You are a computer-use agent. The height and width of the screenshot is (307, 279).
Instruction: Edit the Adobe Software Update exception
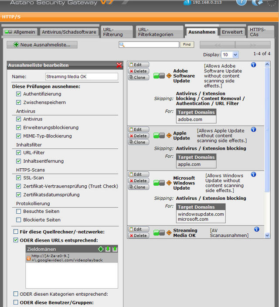tap(139, 65)
